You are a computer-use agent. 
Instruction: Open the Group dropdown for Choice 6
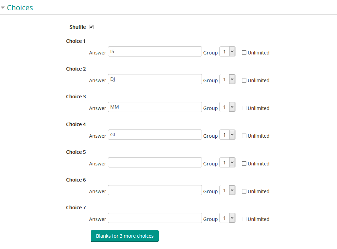(x=227, y=190)
